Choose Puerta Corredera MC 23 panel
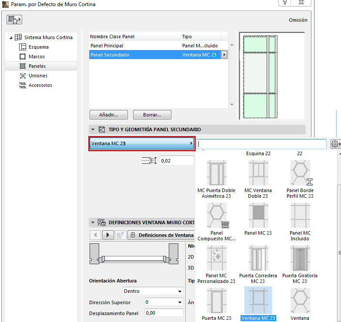Screen dimensions: 341x322 (x=258, y=264)
